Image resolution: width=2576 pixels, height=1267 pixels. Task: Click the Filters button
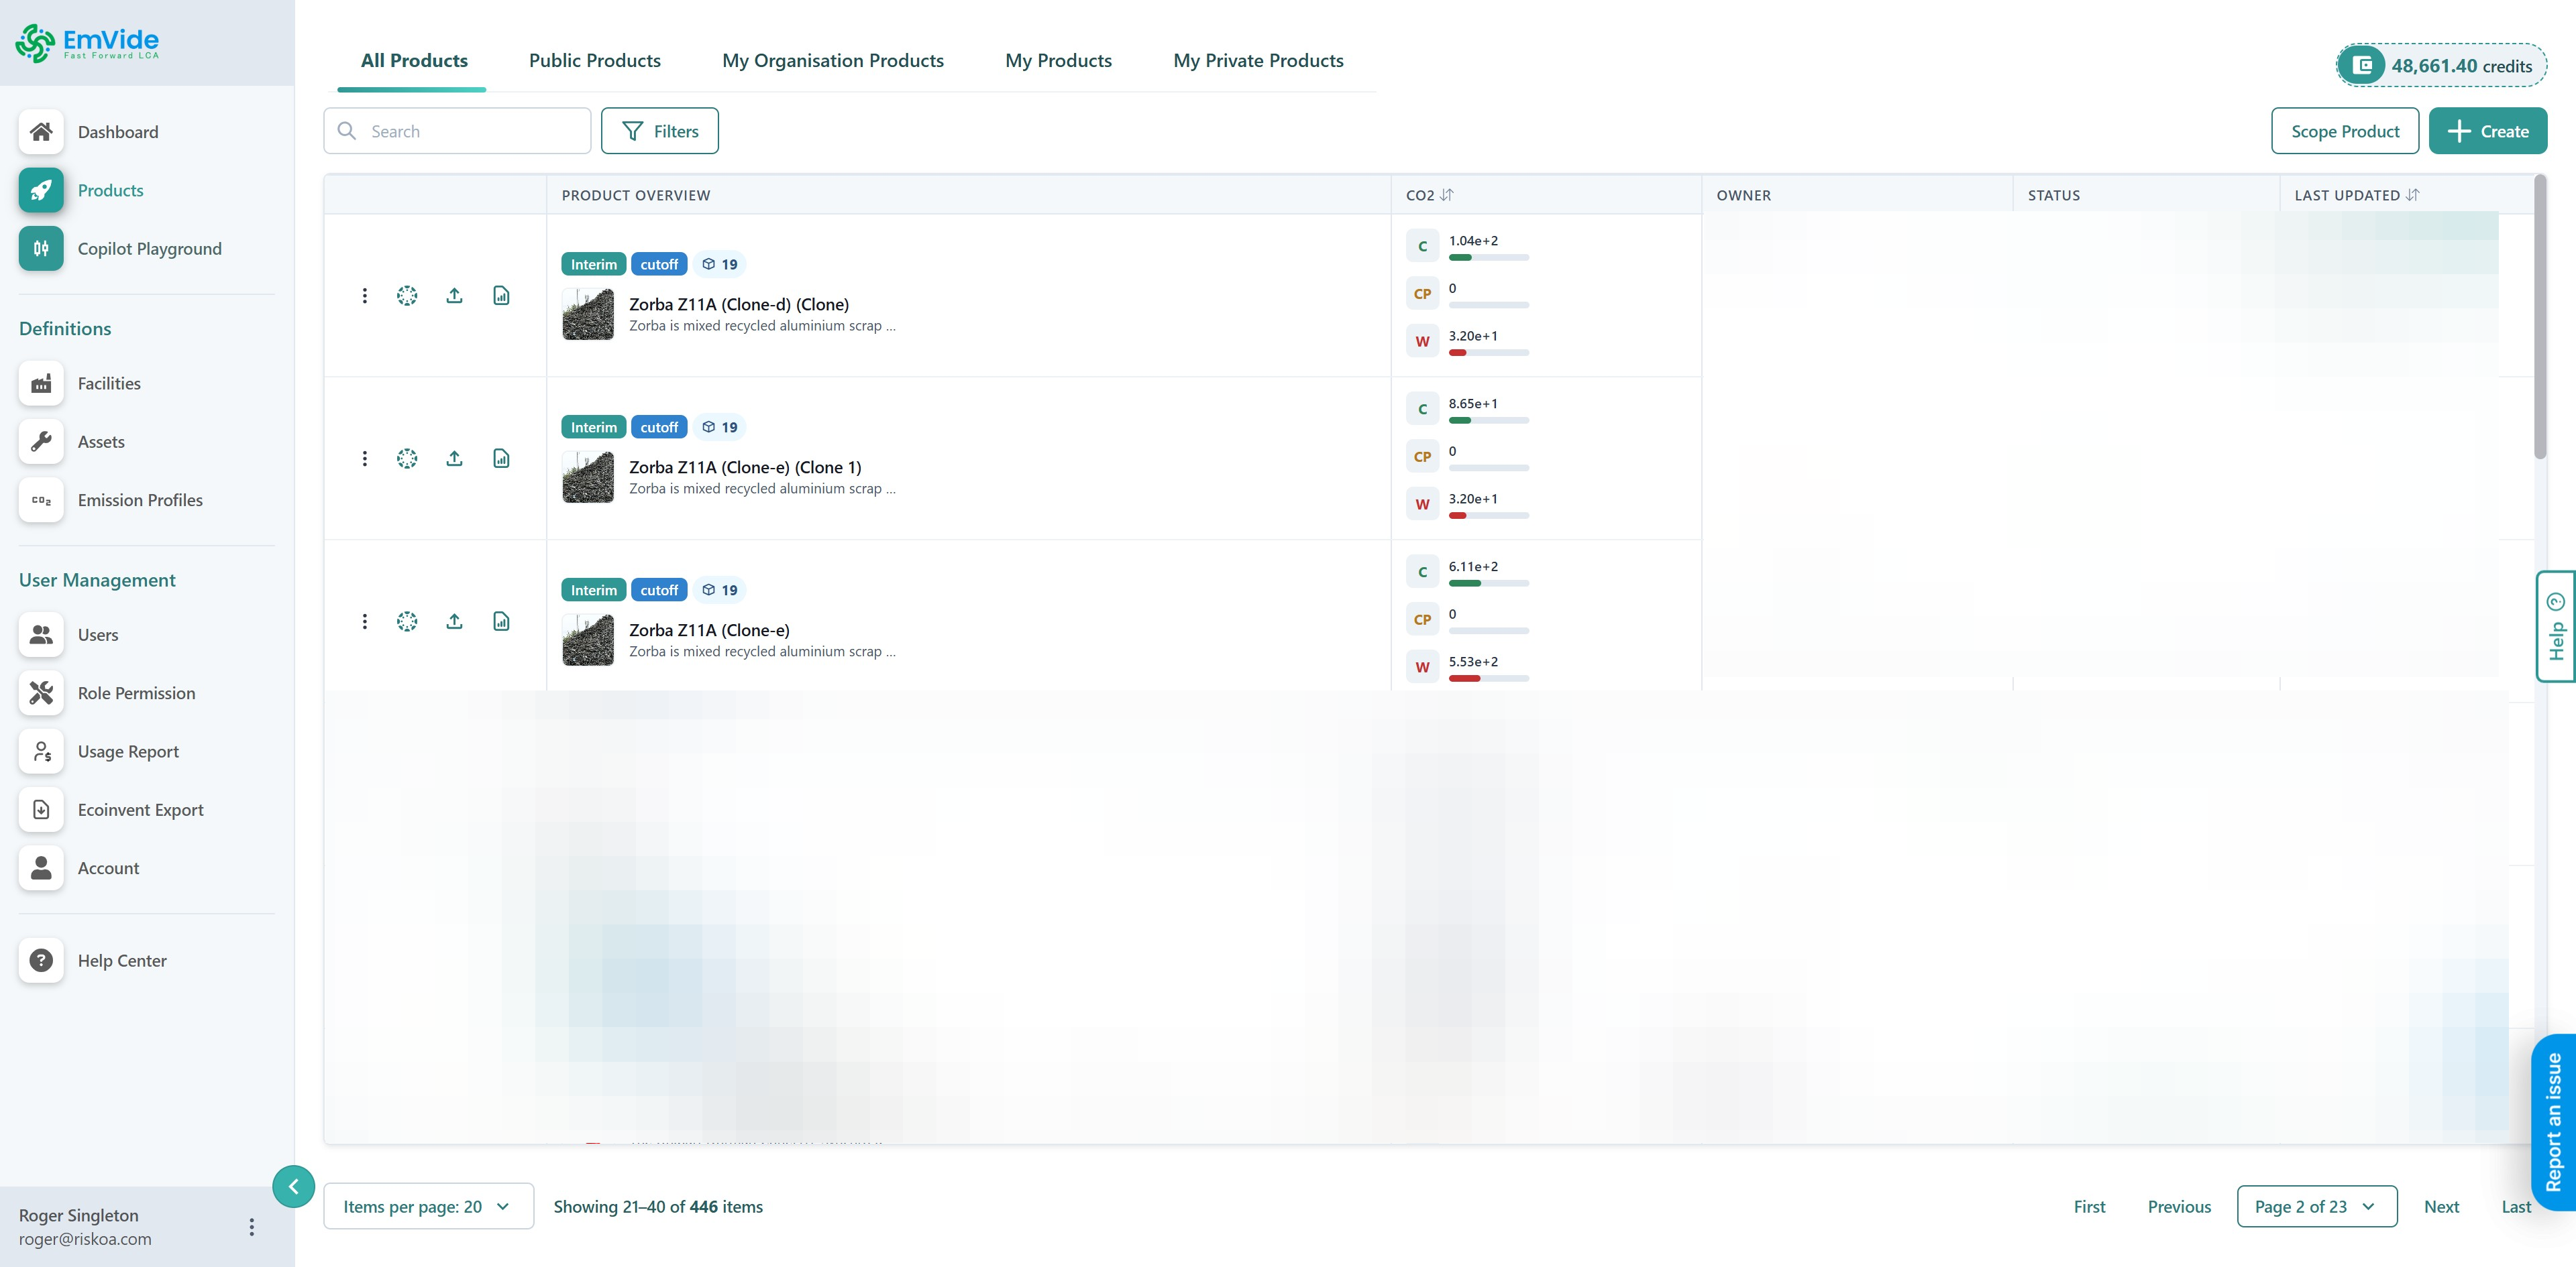coord(659,131)
